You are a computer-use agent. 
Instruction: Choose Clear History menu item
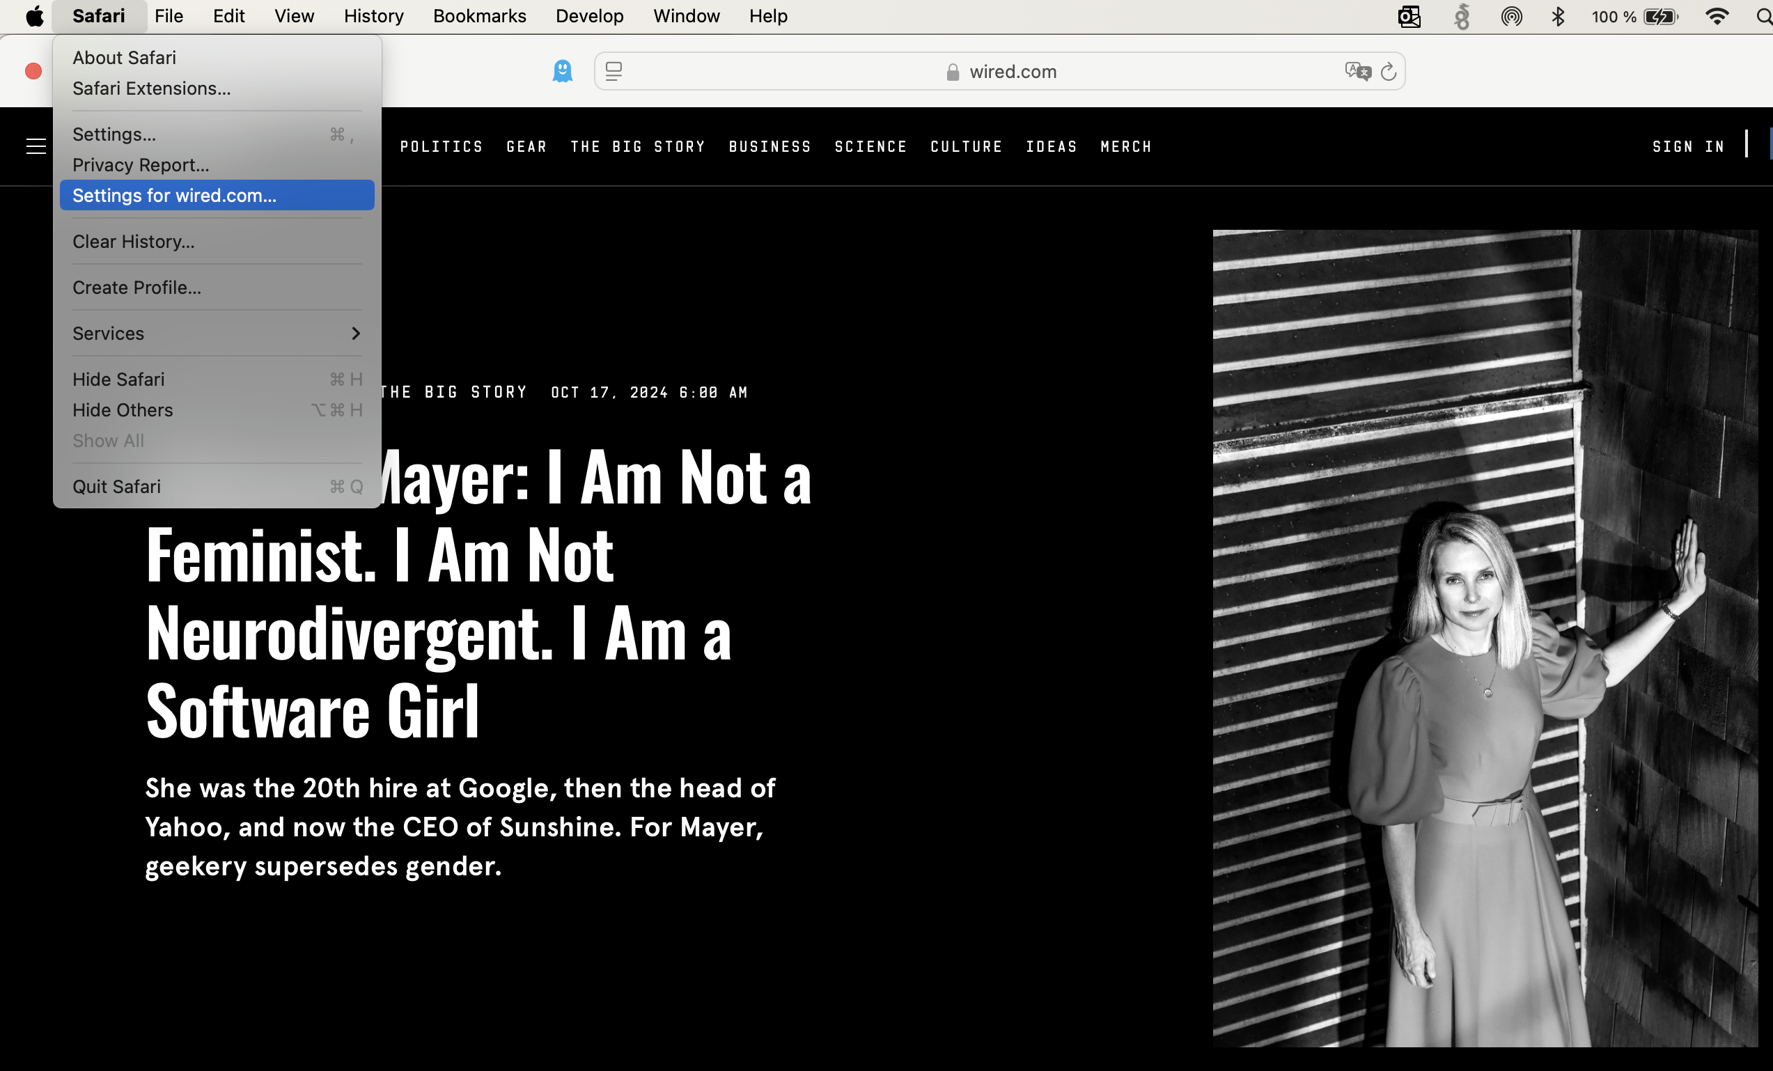[134, 242]
